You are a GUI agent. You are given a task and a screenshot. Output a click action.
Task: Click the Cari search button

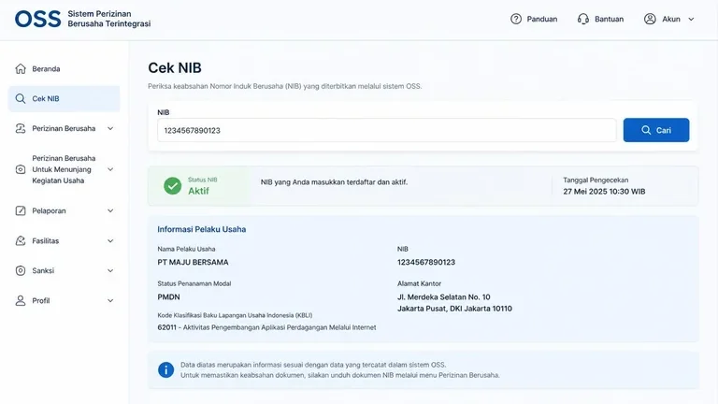pos(655,130)
